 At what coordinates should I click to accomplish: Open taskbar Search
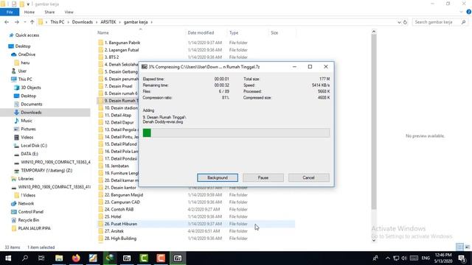pyautogui.click(x=25, y=258)
